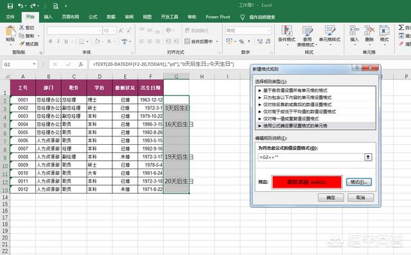Viewport: 411px width, 255px height.
Task: Switch to the Formulas (公式) tab
Action: (x=92, y=17)
